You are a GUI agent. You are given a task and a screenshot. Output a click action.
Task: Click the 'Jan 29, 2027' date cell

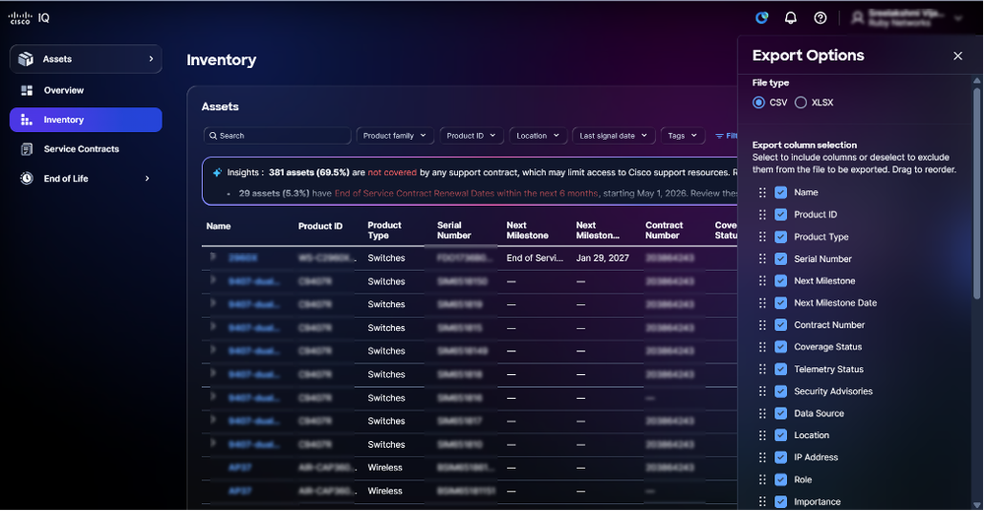(603, 258)
